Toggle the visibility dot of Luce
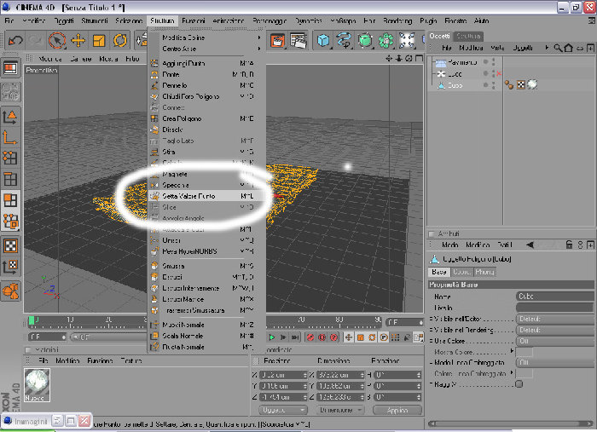This screenshot has width=597, height=432. (485, 73)
